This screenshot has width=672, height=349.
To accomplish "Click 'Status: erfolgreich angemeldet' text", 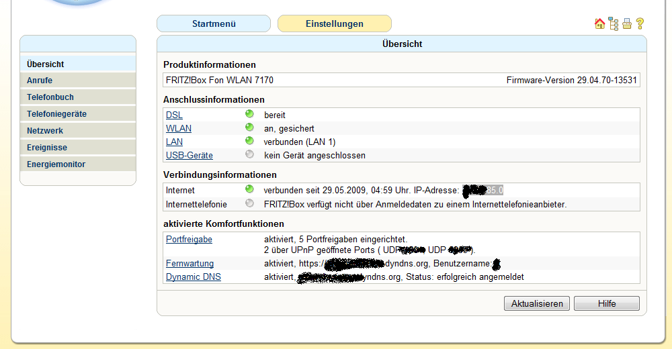I will tap(465, 277).
